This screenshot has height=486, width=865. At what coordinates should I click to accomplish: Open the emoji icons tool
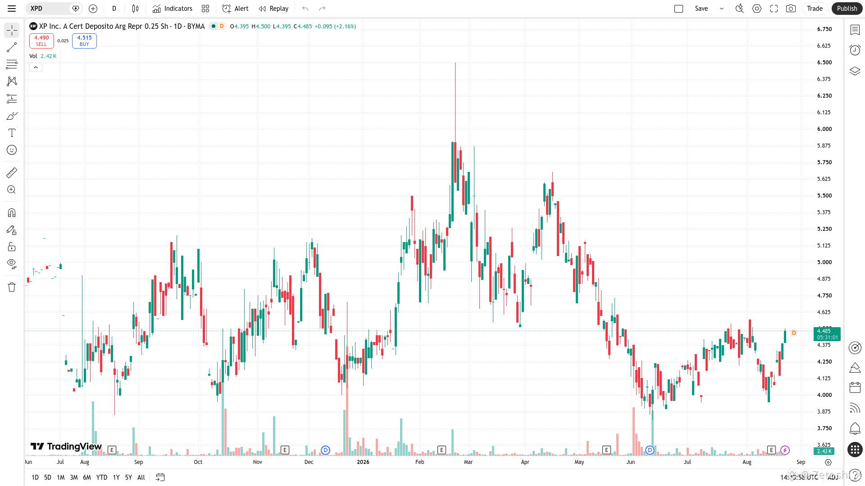pos(12,150)
